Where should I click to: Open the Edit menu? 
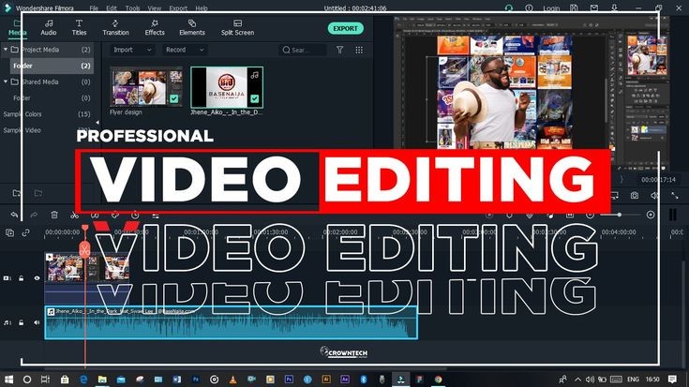[112, 7]
